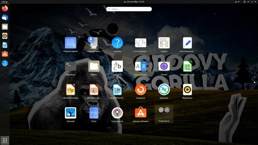Open LibreOffice Calc
This screenshot has width=258, height=145.
pyautogui.click(x=187, y=68)
